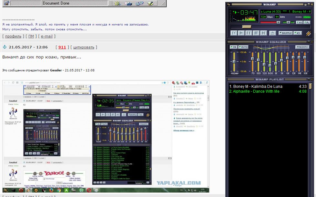Click the scrolling song title display
Viewport: 316px width, 197px height.
coord(286,12)
